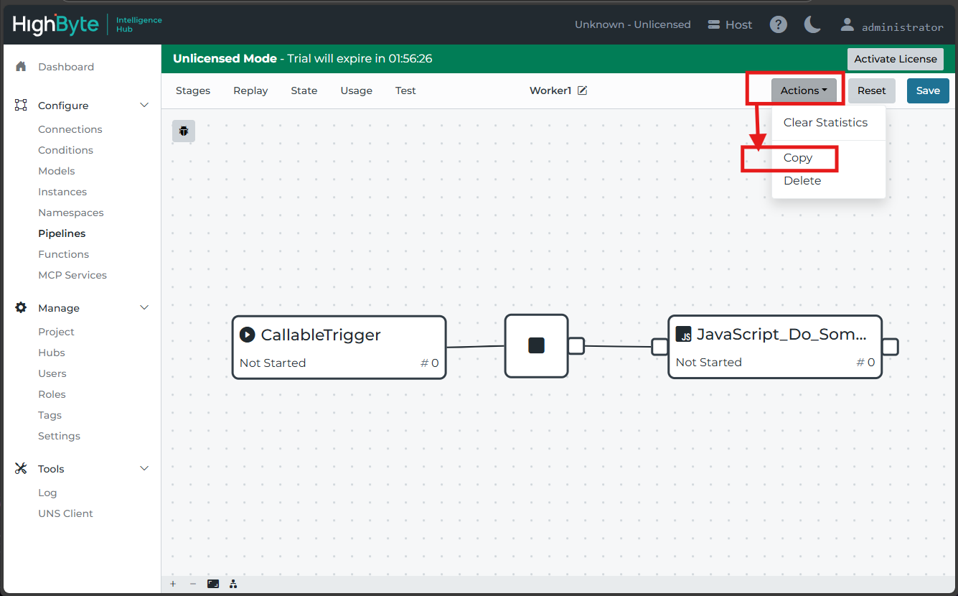Click the administrator user icon
The width and height of the screenshot is (958, 596).
pos(847,25)
